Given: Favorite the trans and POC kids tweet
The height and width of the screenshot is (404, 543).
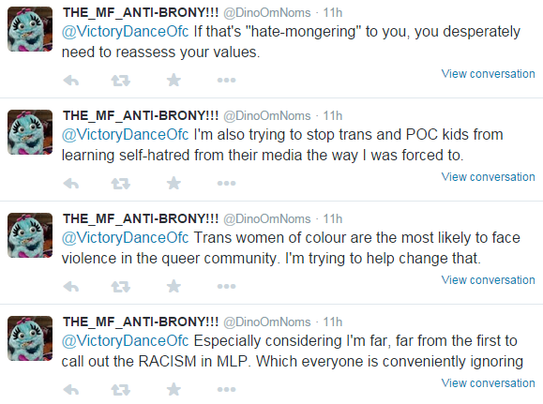Looking at the screenshot, I should coord(173,183).
